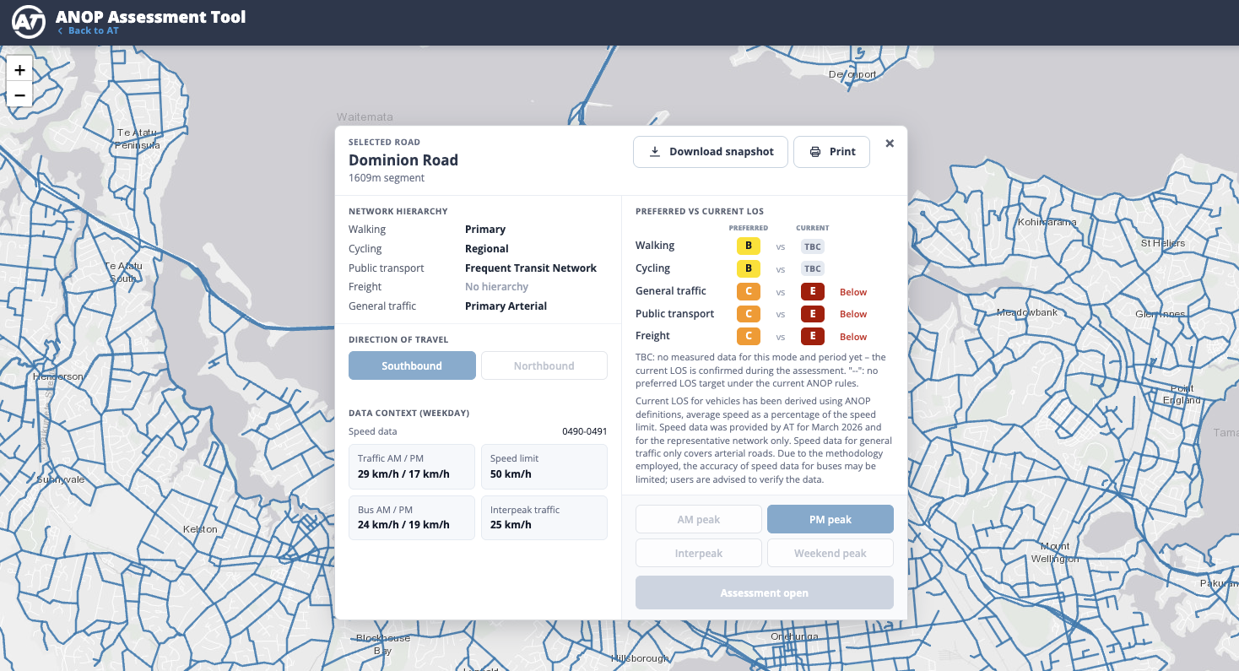Viewport: 1239px width, 671px height.
Task: Click Below status for Public transport
Action: point(853,314)
